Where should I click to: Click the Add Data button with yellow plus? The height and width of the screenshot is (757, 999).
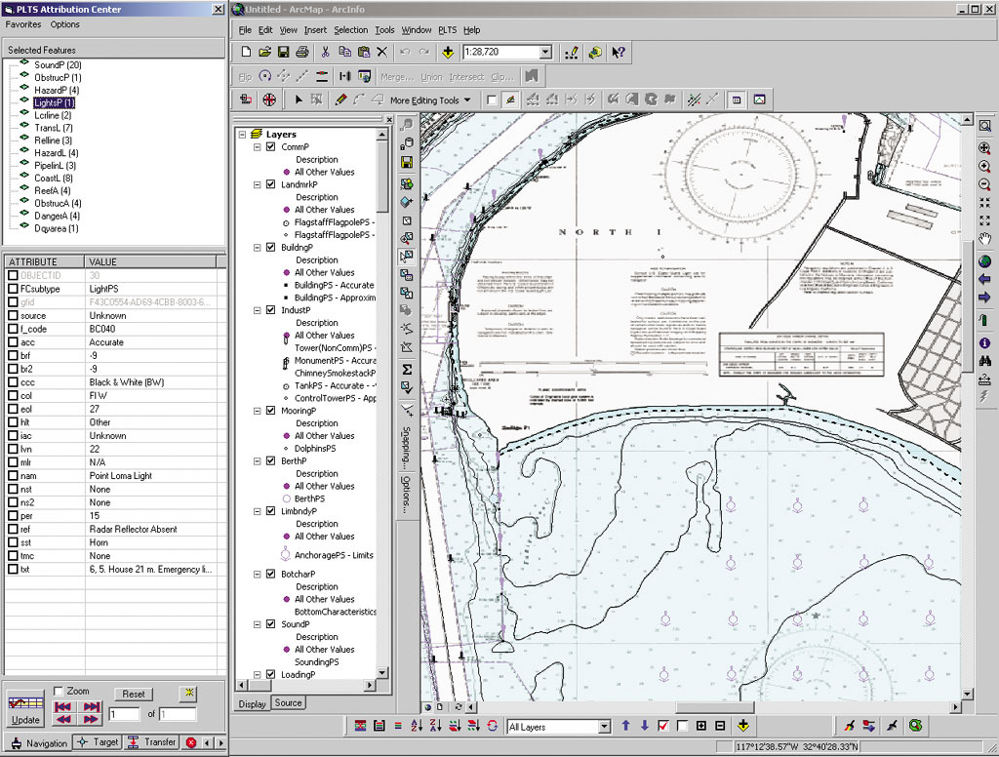tap(448, 52)
